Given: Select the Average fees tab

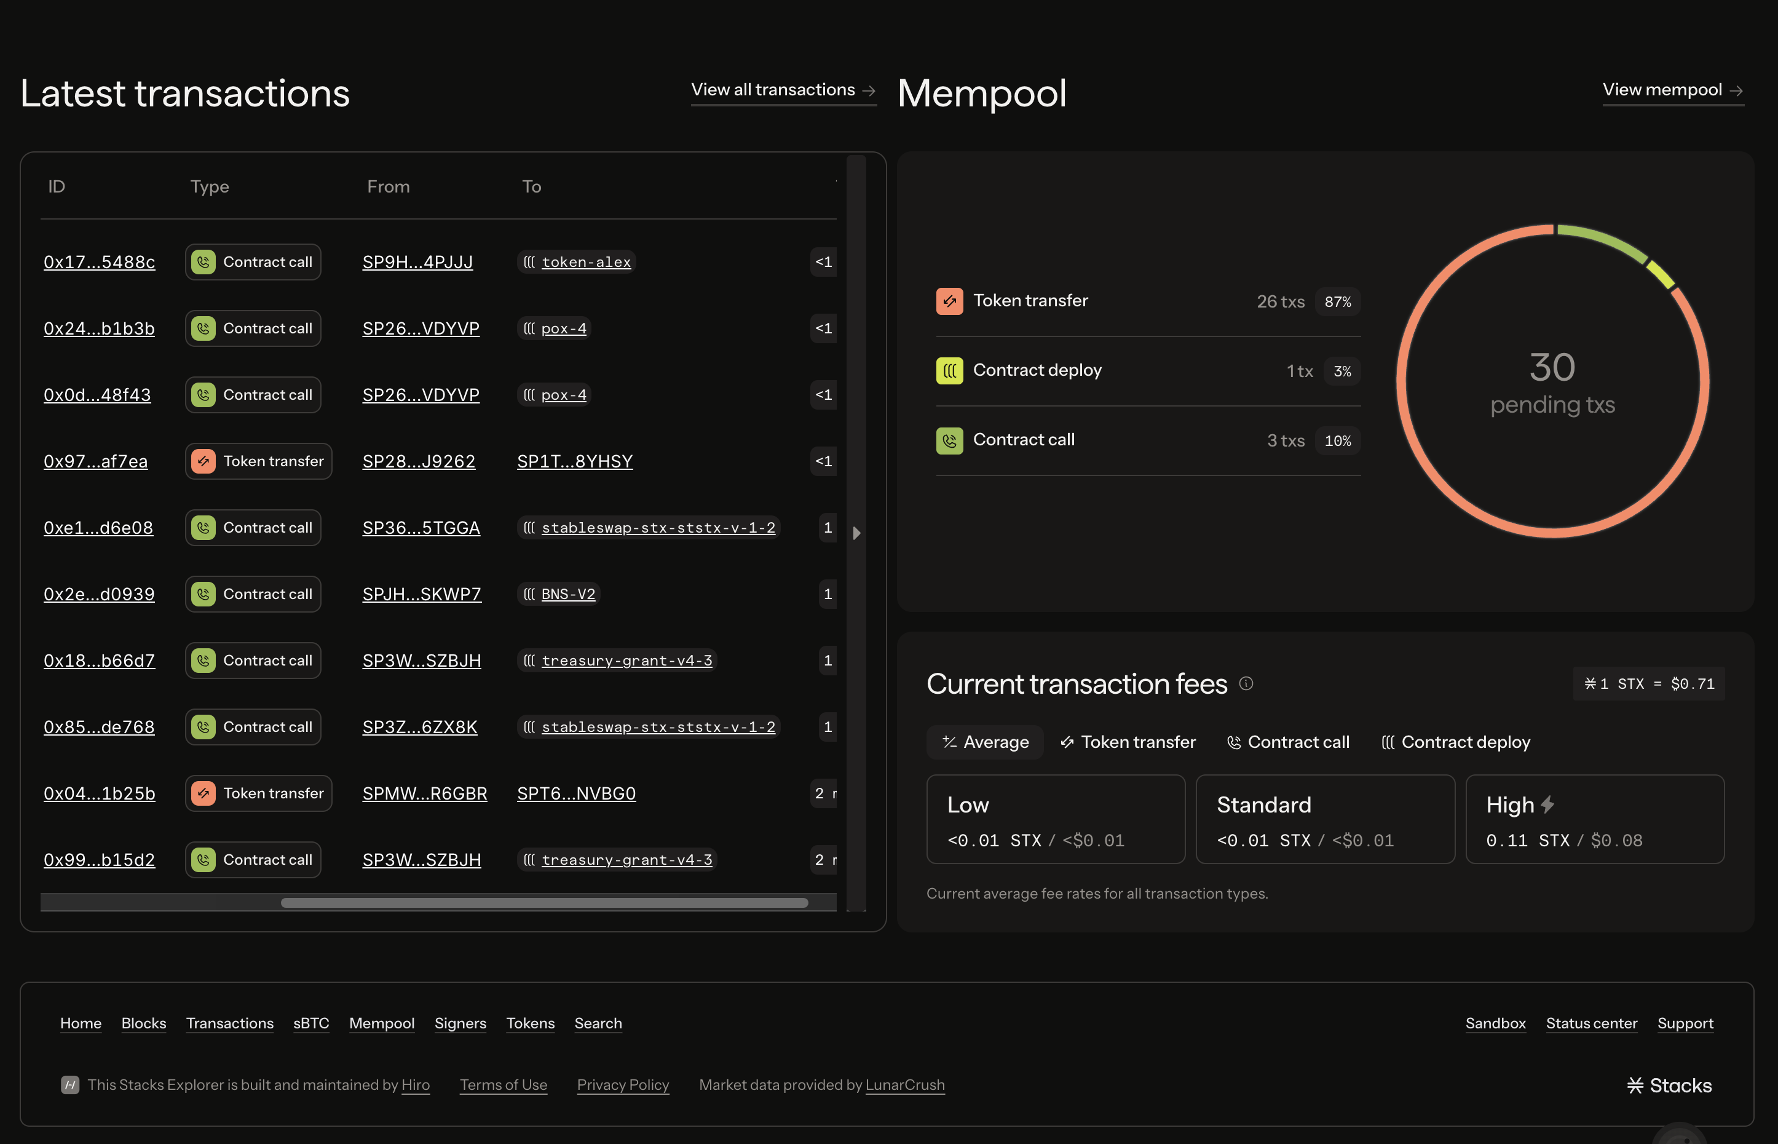Looking at the screenshot, I should (x=985, y=742).
